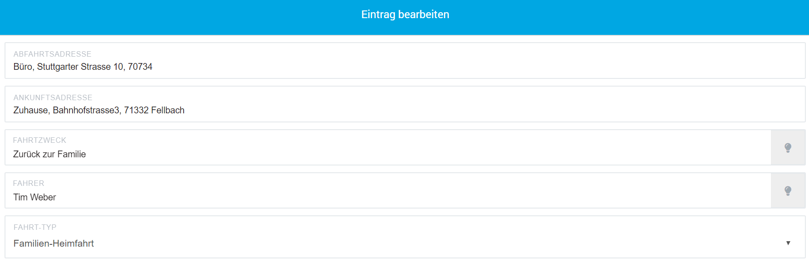Place cursor on Bahnhofstrasse3 in arrival address
This screenshot has height=277, width=809.
tap(86, 110)
